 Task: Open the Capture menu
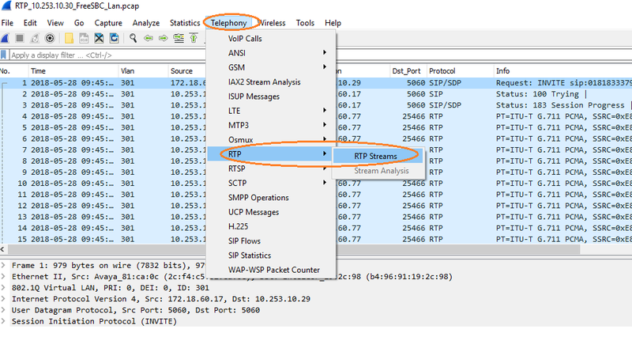coord(108,23)
